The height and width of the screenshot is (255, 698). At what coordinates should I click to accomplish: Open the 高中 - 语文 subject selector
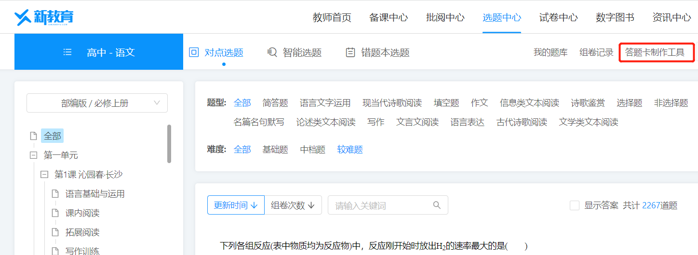(99, 52)
